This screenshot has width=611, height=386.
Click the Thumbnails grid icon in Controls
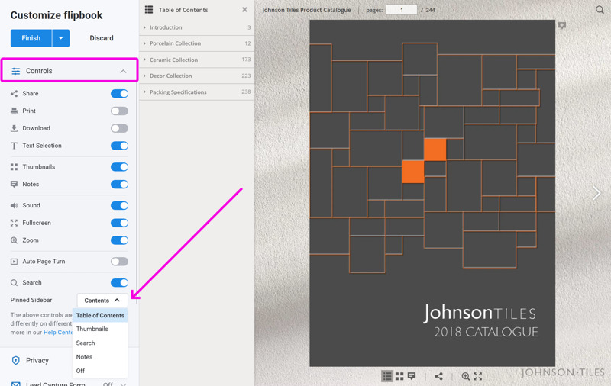tap(14, 167)
